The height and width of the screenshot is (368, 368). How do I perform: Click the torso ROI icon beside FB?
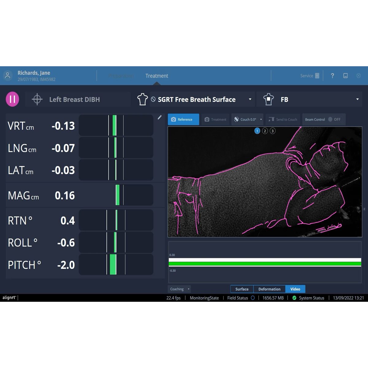268,99
